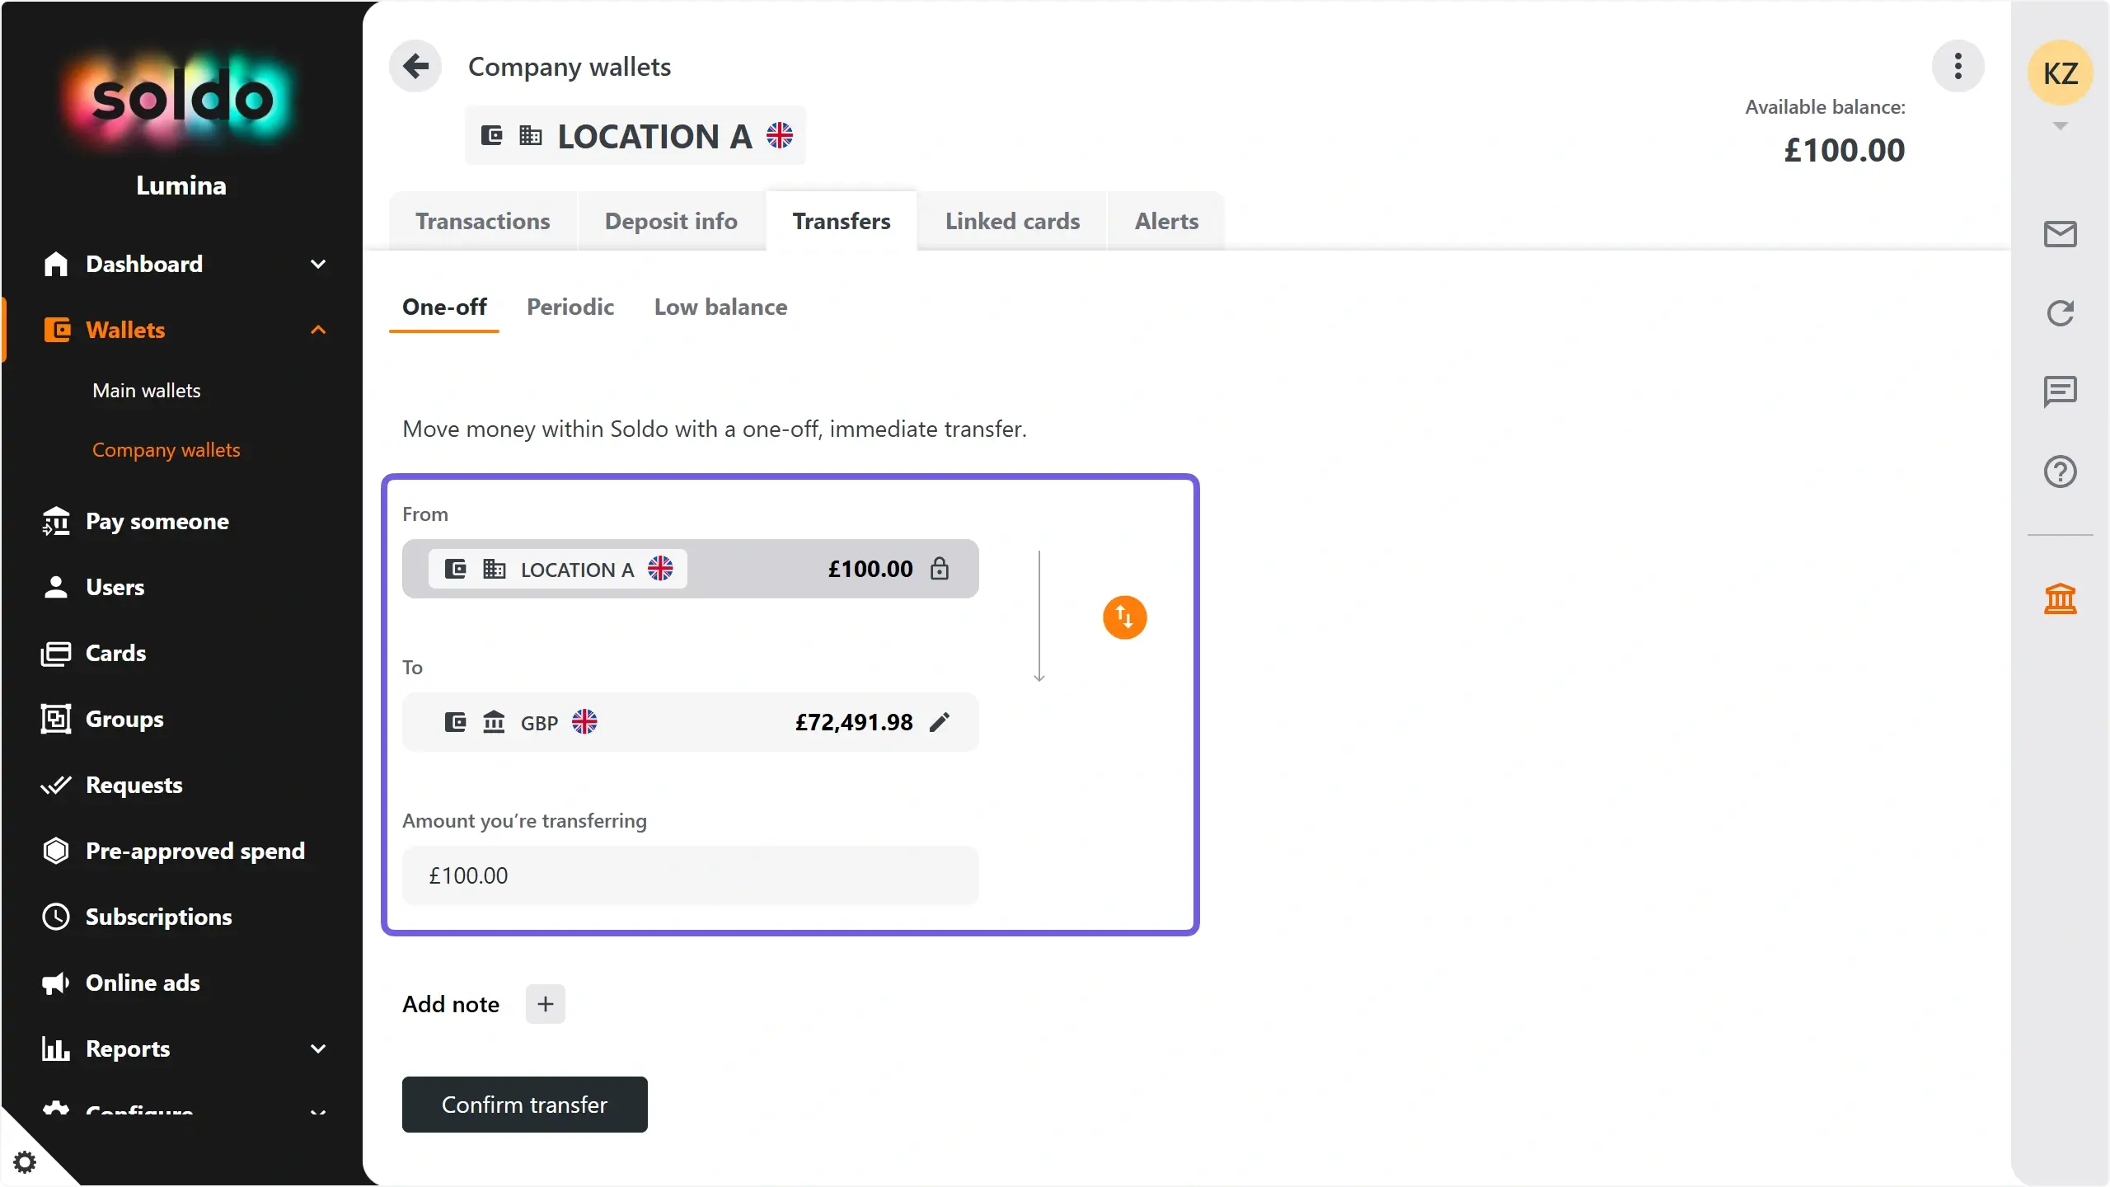Open the mail inbox icon
Image resolution: width=2110 pixels, height=1187 pixels.
pyautogui.click(x=2060, y=234)
